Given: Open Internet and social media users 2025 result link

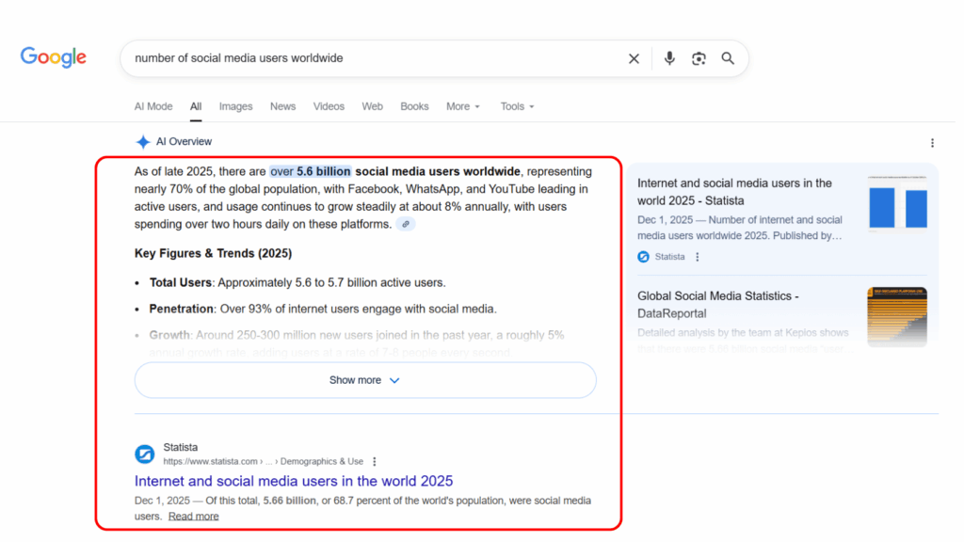Looking at the screenshot, I should 294,481.
